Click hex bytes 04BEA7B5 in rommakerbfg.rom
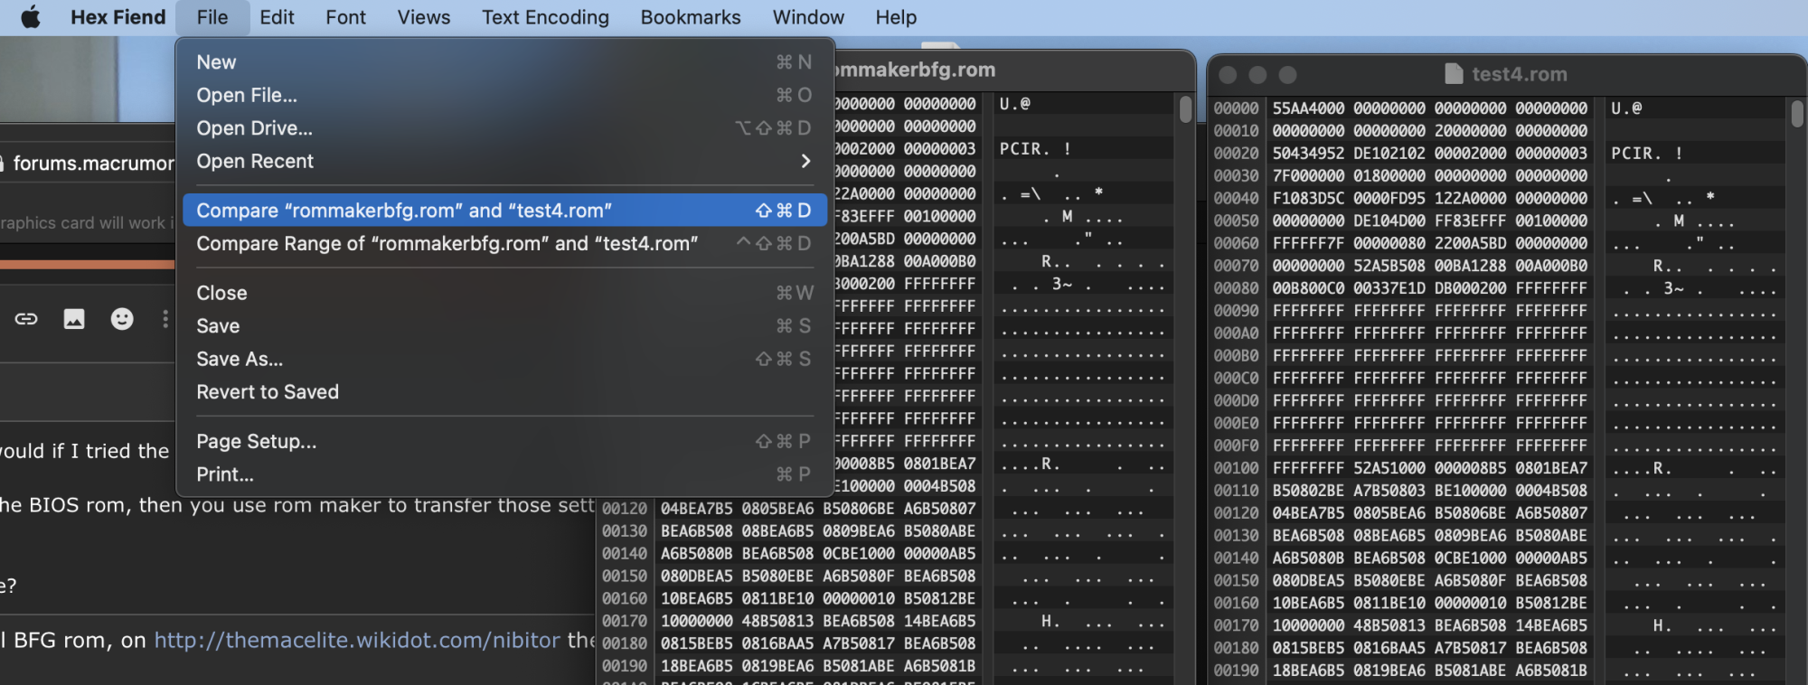 [x=696, y=509]
